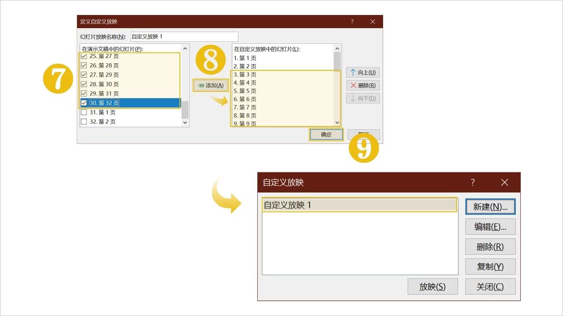Image resolution: width=563 pixels, height=316 pixels.
Task: Click the 幻灯片放映名称 name input field
Action: (x=184, y=36)
